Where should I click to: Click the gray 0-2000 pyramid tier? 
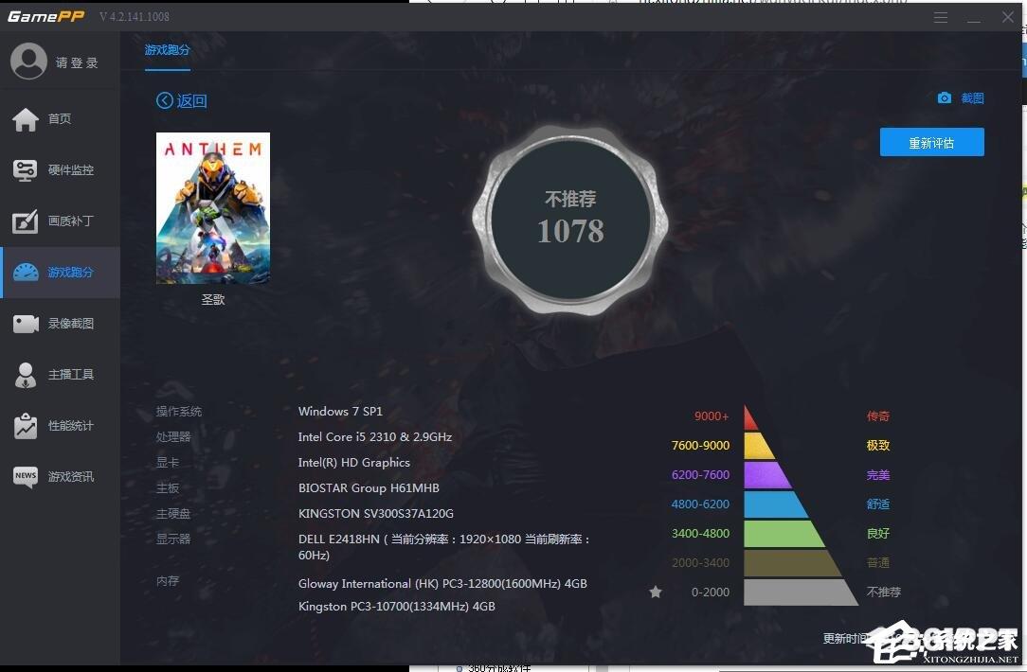coord(797,592)
